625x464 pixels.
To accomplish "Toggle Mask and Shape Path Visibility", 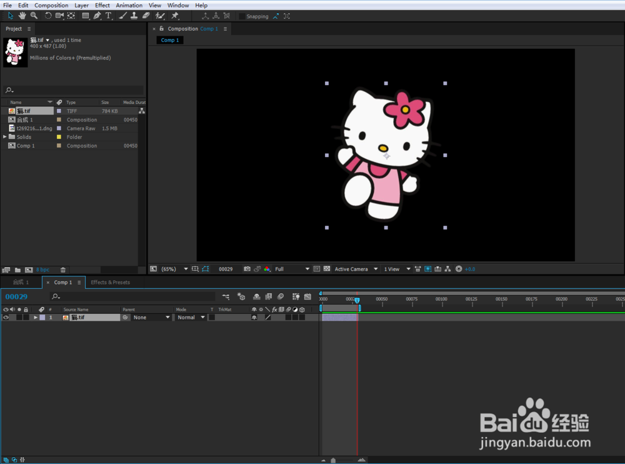I will point(206,269).
